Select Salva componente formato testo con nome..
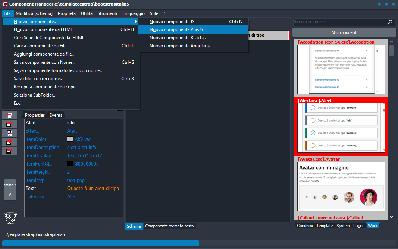 tap(71, 70)
